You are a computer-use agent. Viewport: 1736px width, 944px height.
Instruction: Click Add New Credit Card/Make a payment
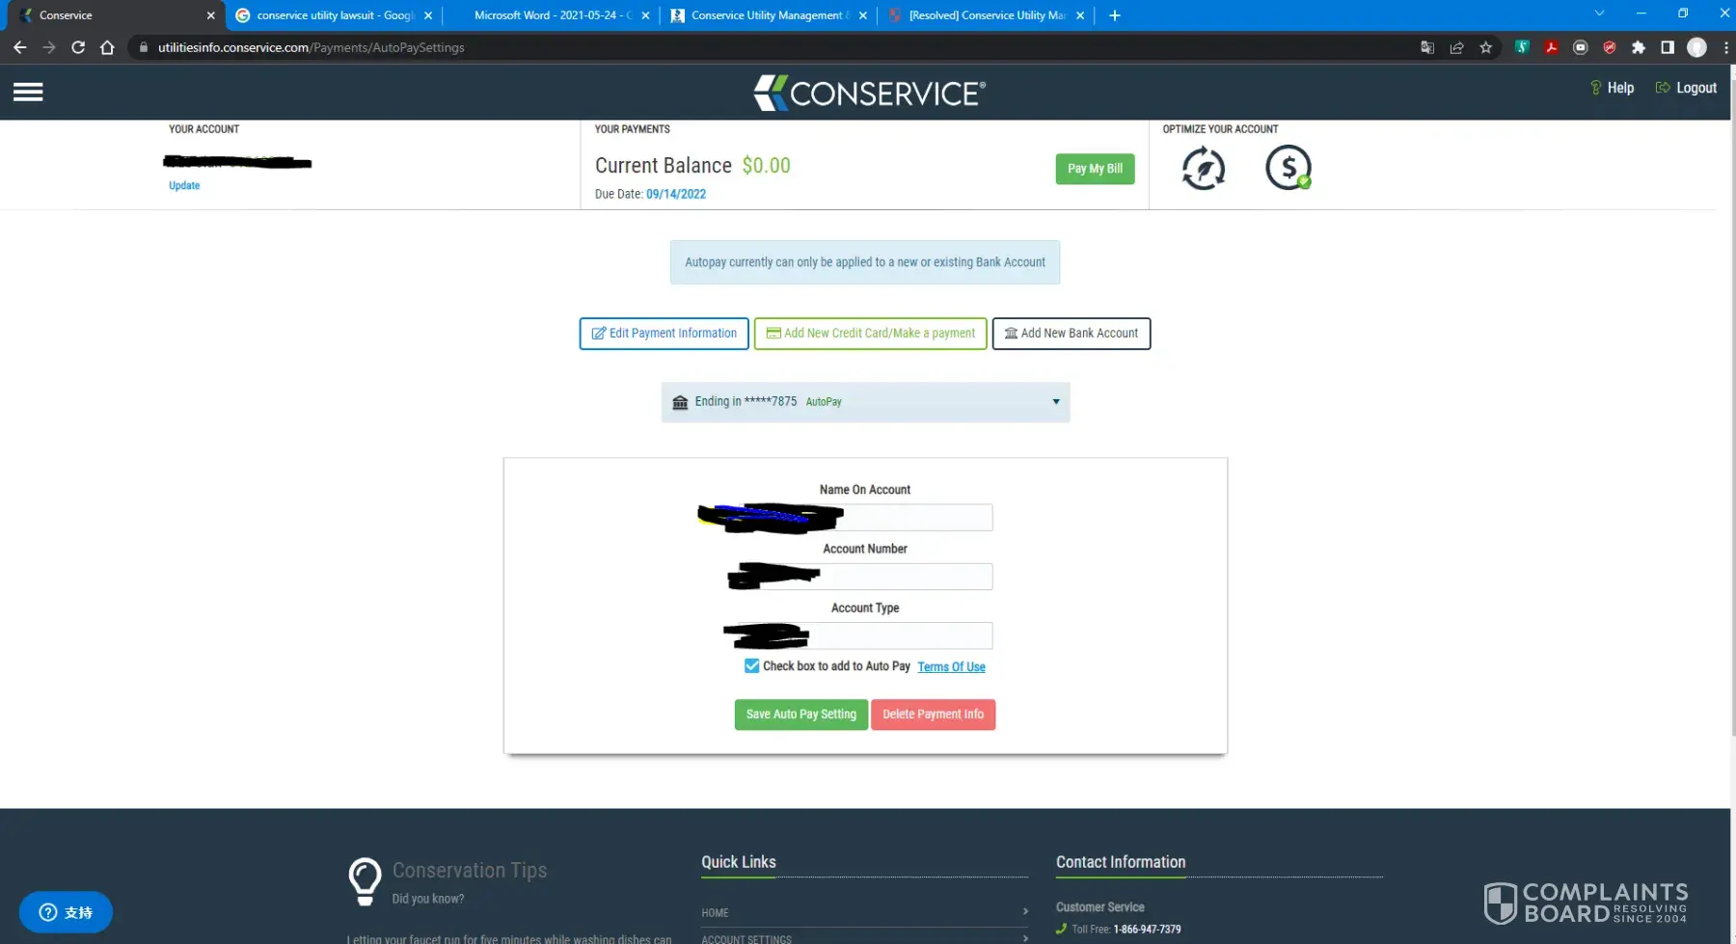point(870,334)
